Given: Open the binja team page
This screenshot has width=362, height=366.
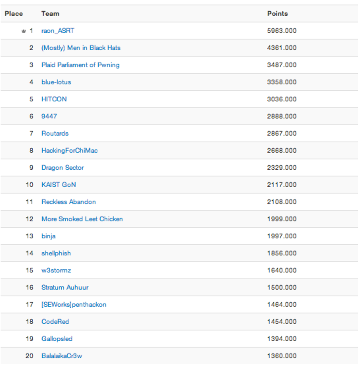Looking at the screenshot, I should tap(48, 236).
